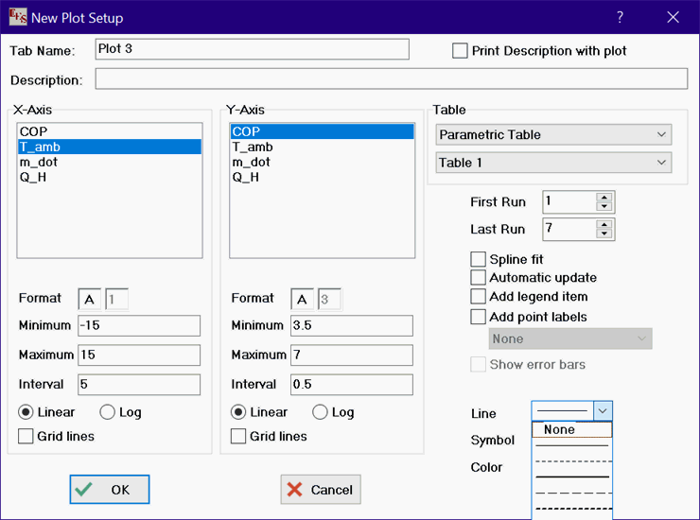
Task: Open the Parametric Table dropdown
Action: tap(553, 135)
